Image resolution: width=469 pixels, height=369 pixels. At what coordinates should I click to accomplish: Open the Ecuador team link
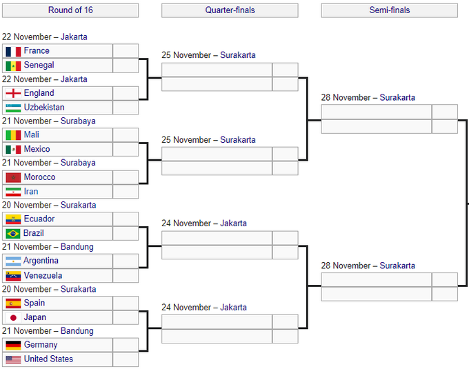[x=39, y=219]
